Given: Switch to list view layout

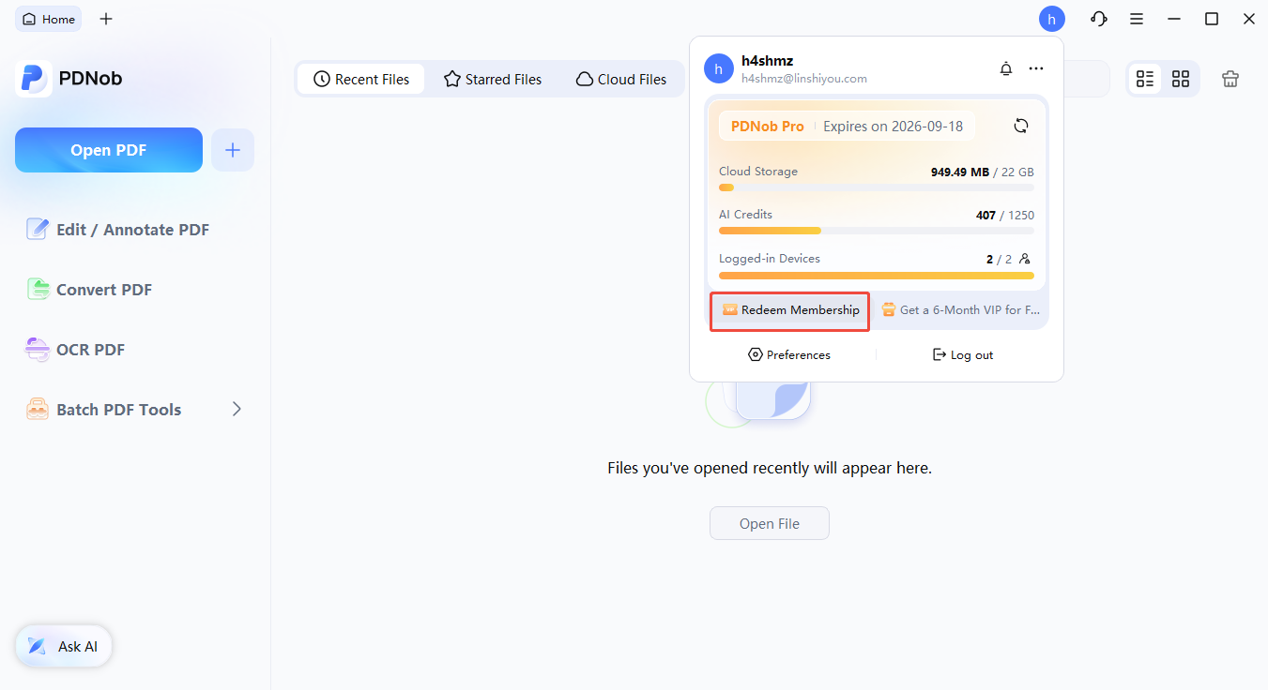Looking at the screenshot, I should pyautogui.click(x=1145, y=80).
